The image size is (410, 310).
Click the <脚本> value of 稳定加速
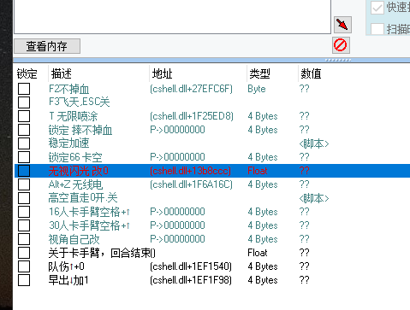tap(314, 143)
